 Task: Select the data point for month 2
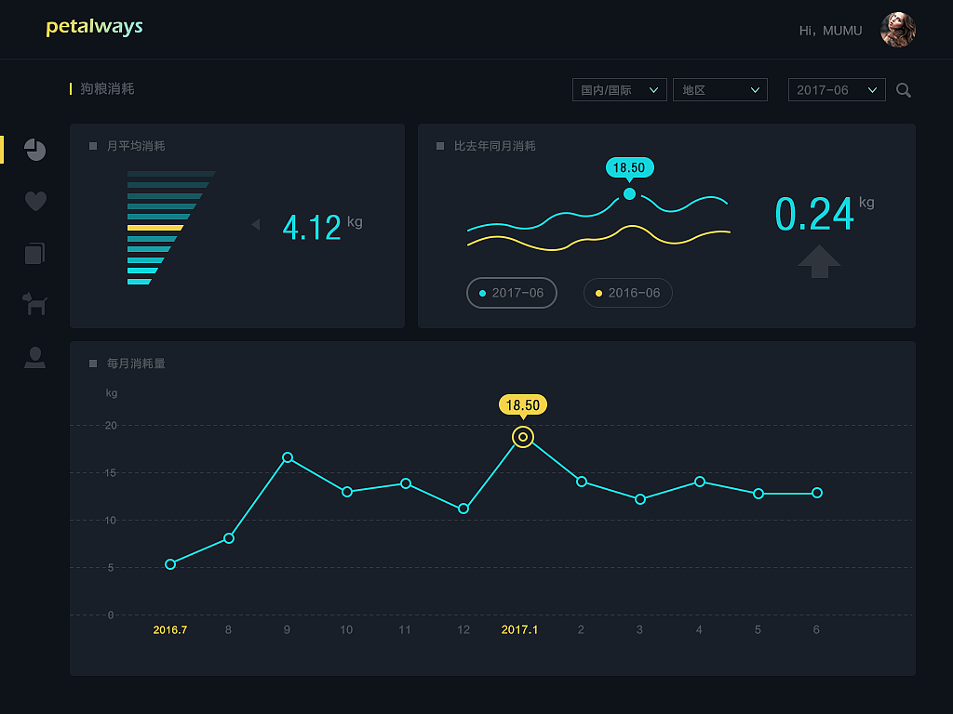581,482
